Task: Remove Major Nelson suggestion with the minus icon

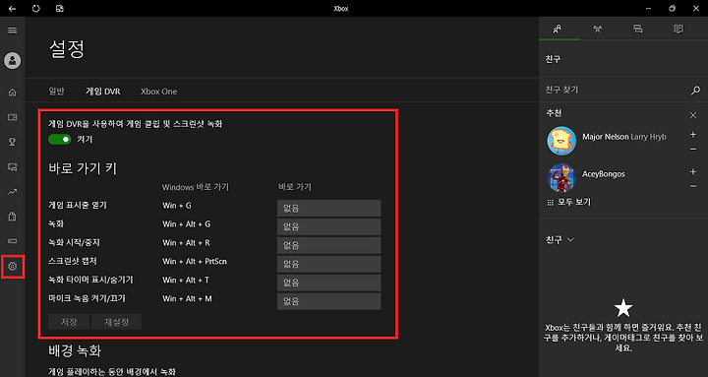Action: pyautogui.click(x=693, y=149)
